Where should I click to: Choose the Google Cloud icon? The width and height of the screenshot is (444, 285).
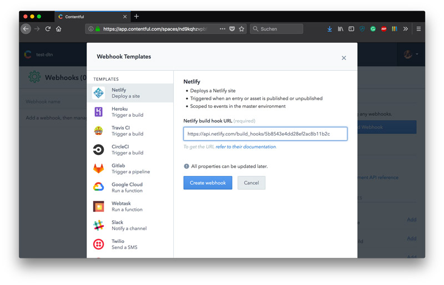point(99,187)
